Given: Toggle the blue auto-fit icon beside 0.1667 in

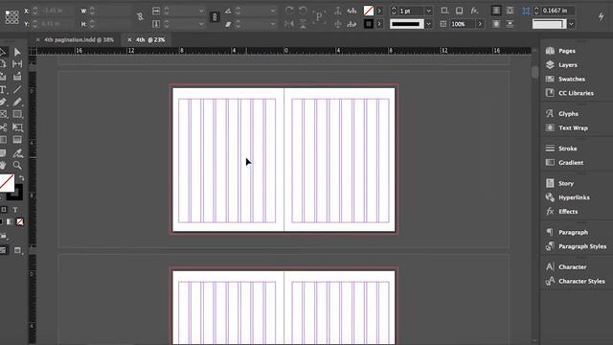Looking at the screenshot, I should click(526, 11).
